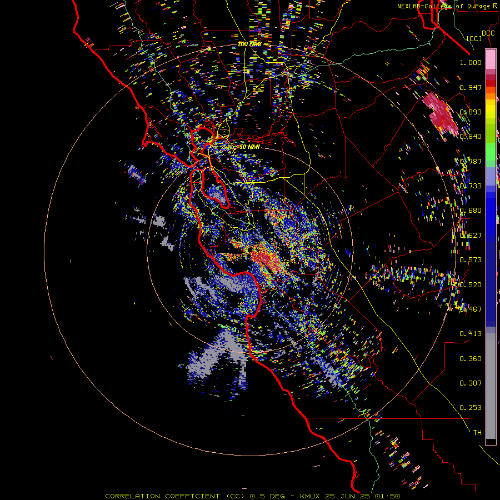The width and height of the screenshot is (500, 500).
Task: Click the 0.520 legend value
Action: tap(471, 284)
